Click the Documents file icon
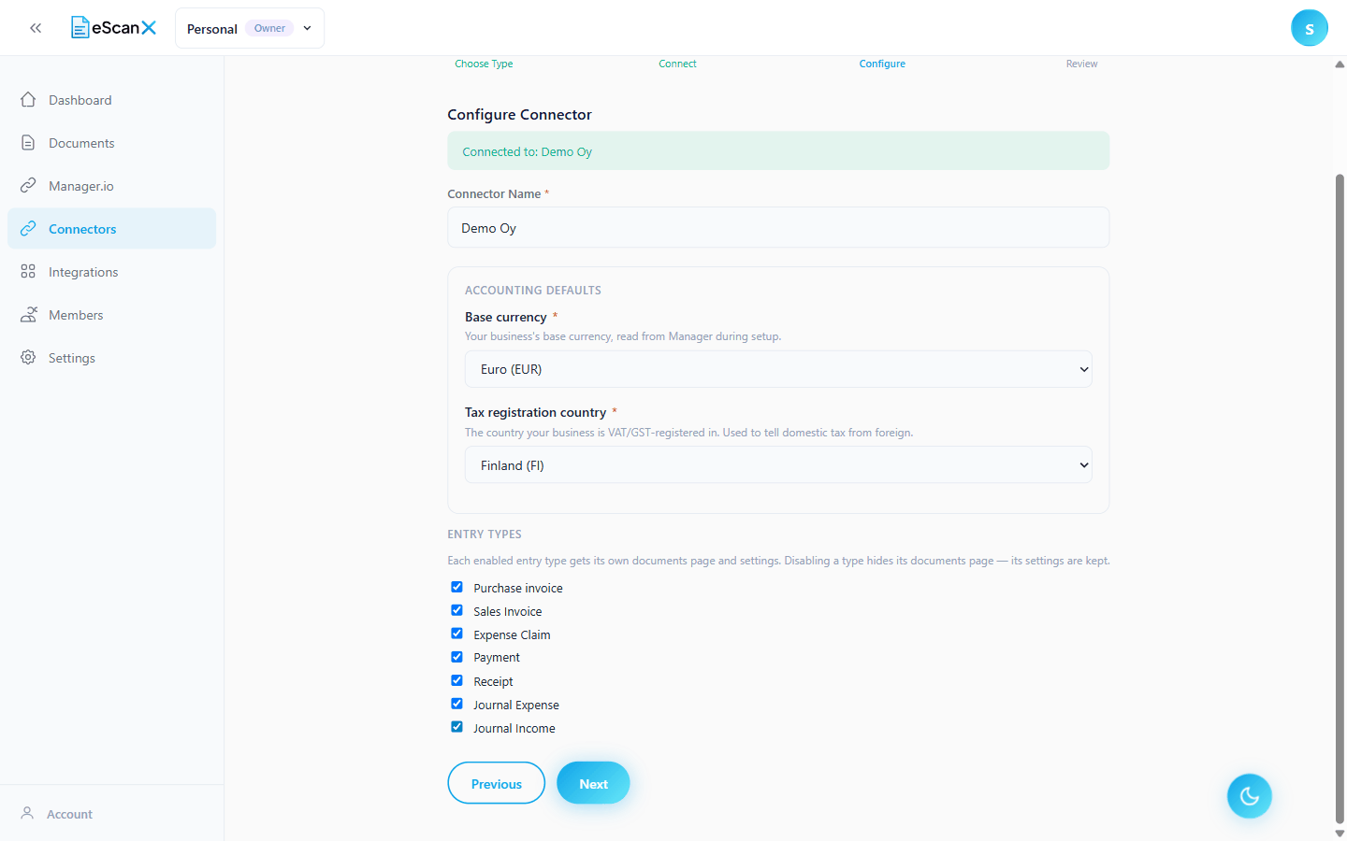Viewport: 1347px width, 841px height. (x=28, y=142)
